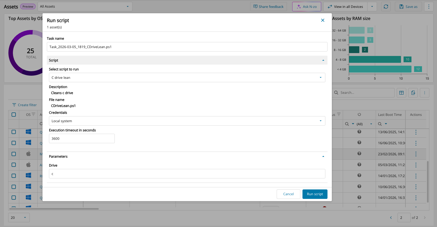Toggle the select-all checkbox in table header

click(x=14, y=115)
